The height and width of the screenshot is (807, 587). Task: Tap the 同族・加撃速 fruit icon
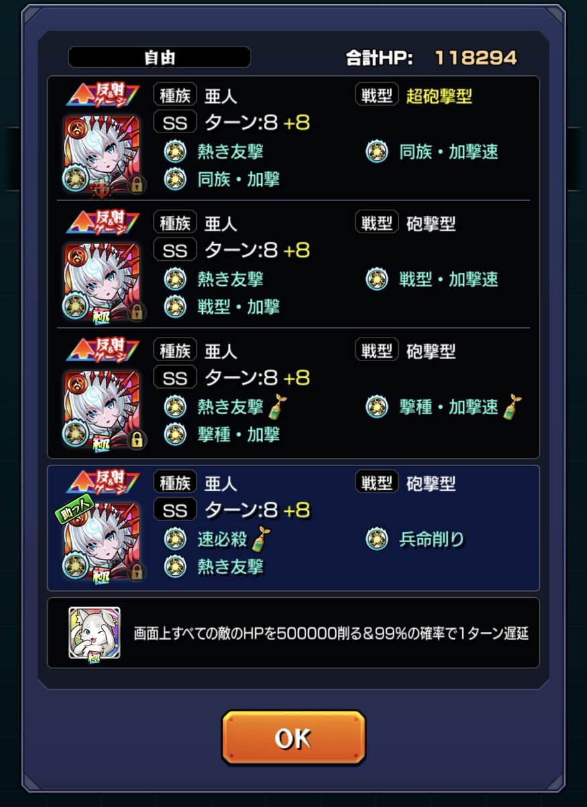pyautogui.click(x=377, y=151)
